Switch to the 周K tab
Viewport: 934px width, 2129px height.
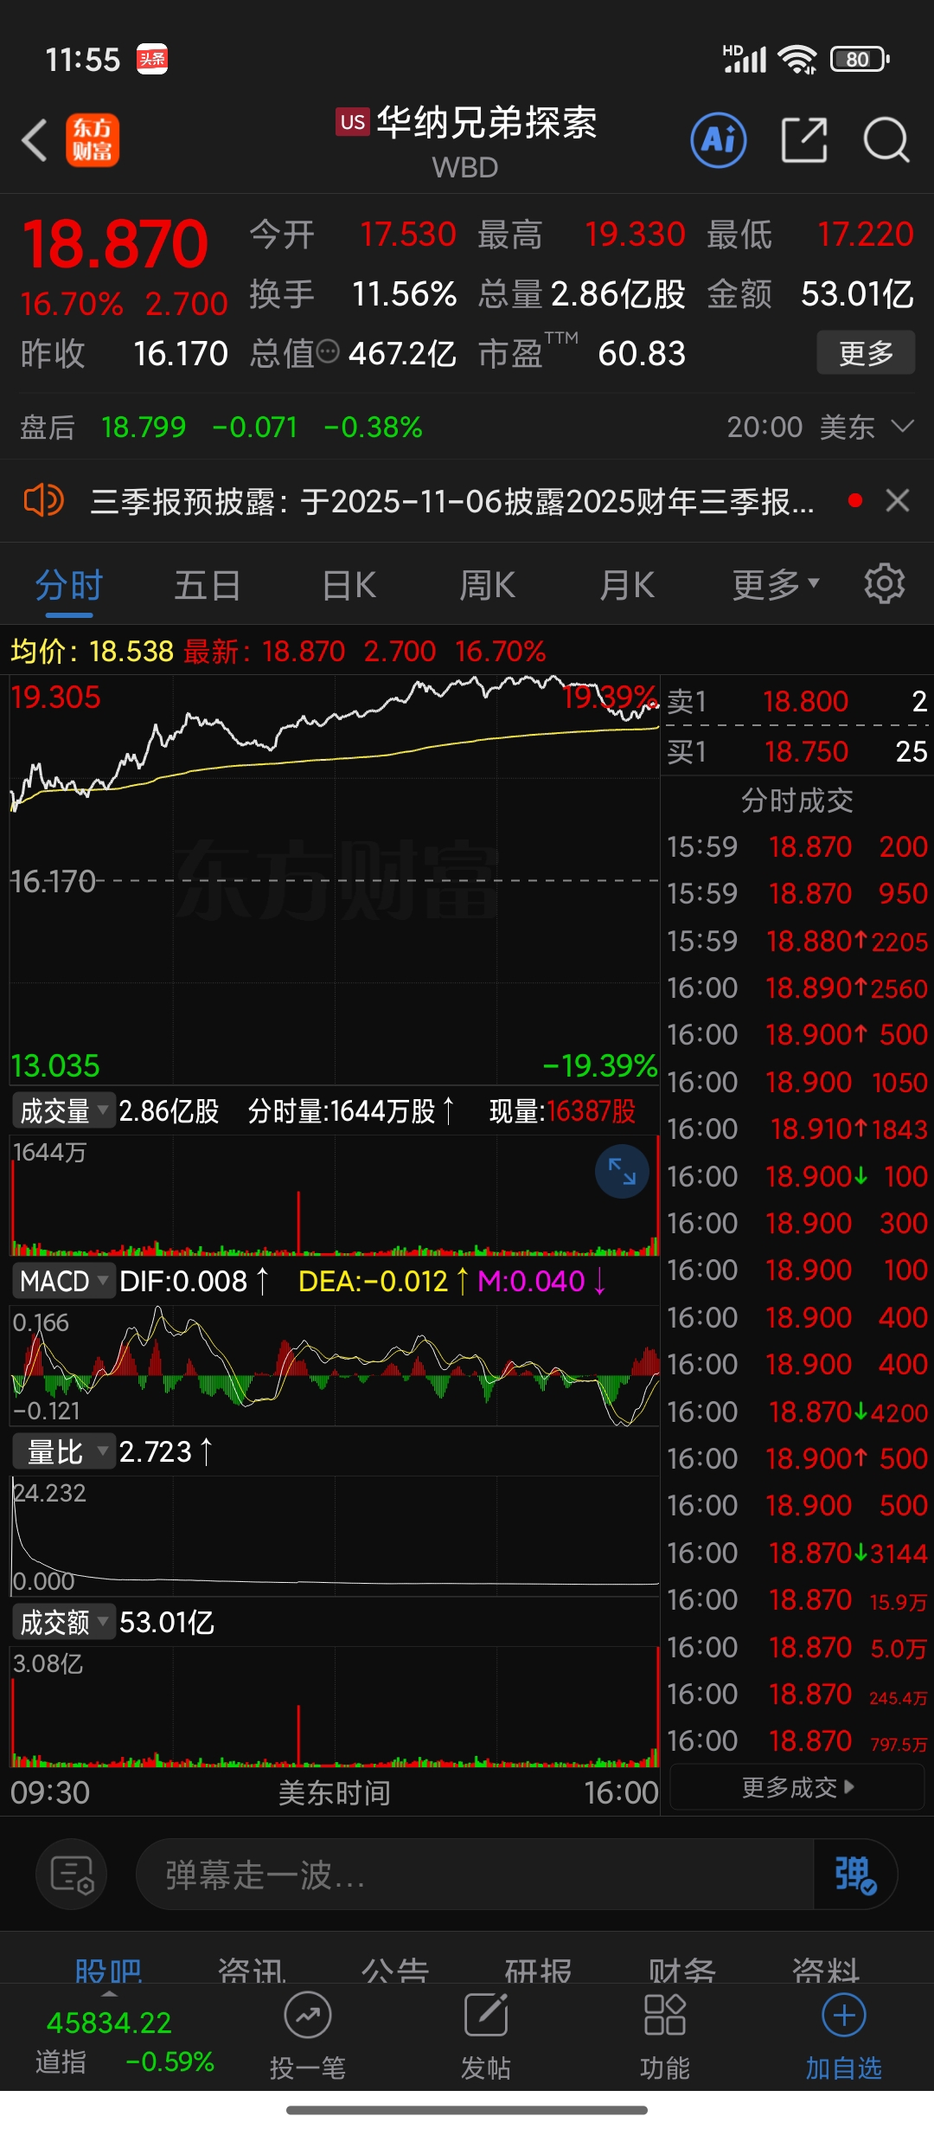point(487,586)
